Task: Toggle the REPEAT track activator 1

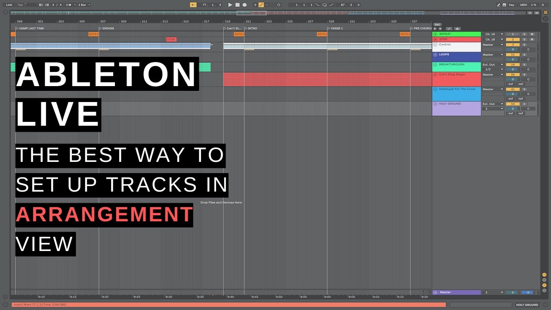Action: pyautogui.click(x=513, y=34)
